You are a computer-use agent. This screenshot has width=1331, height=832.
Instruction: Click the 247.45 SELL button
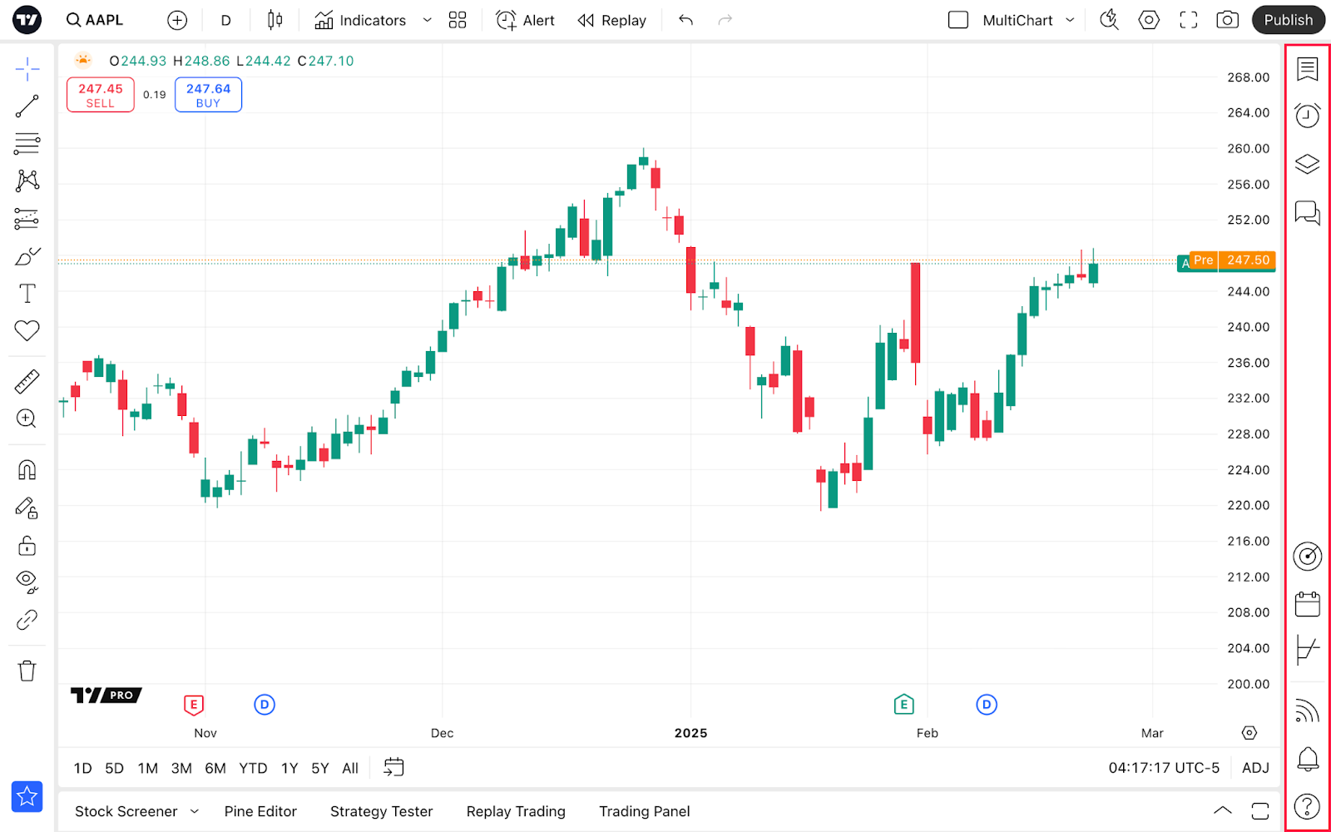tap(100, 95)
